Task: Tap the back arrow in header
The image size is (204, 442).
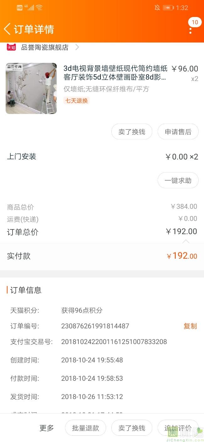Action: pyautogui.click(x=7, y=29)
